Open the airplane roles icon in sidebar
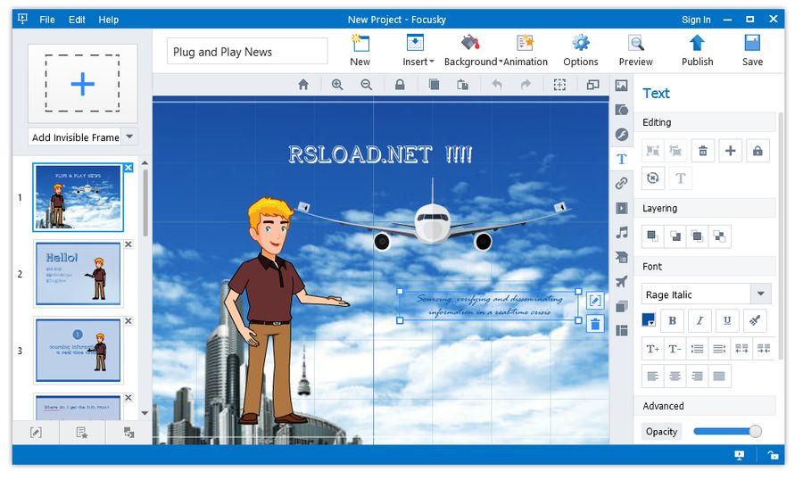The image size is (803, 480). [x=622, y=281]
